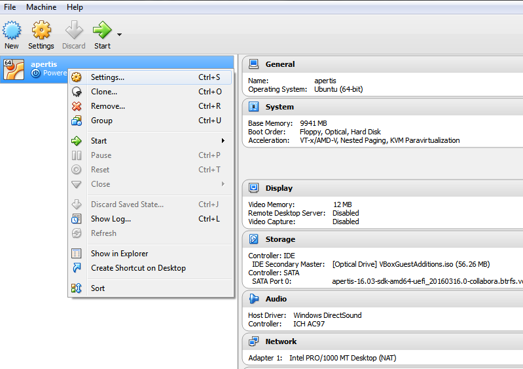This screenshot has width=523, height=369.
Task: Click the VBoxGuestAdditions.iso optical drive entry
Action: coord(411,264)
